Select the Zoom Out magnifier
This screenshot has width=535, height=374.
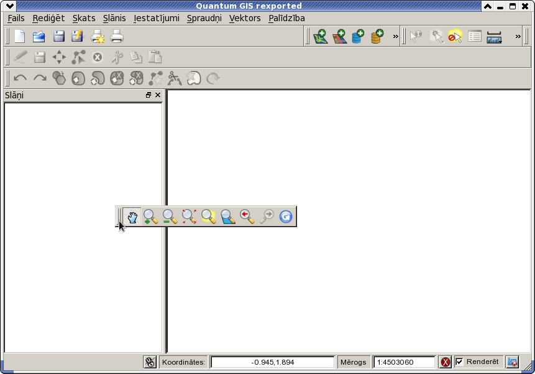pyautogui.click(x=170, y=217)
